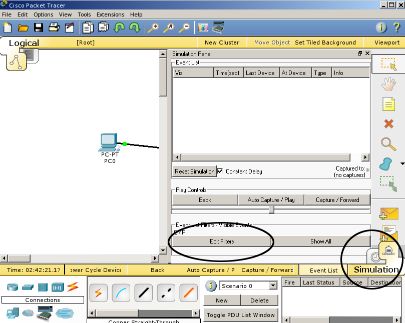Select the Wireless Devices category icon
Image resolution: width=405 pixels, height=323 pixels.
58,287
